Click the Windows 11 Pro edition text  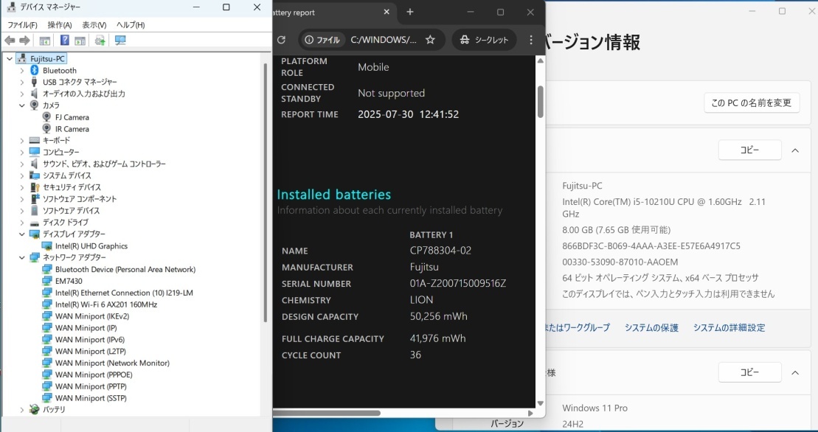(595, 408)
